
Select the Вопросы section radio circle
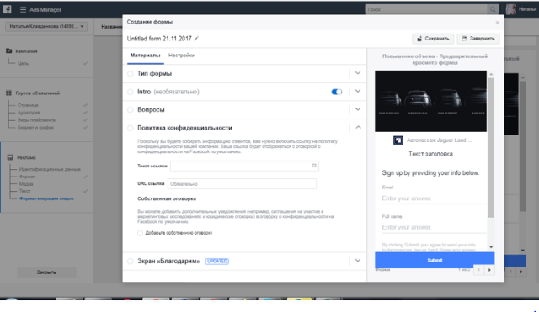(131, 110)
